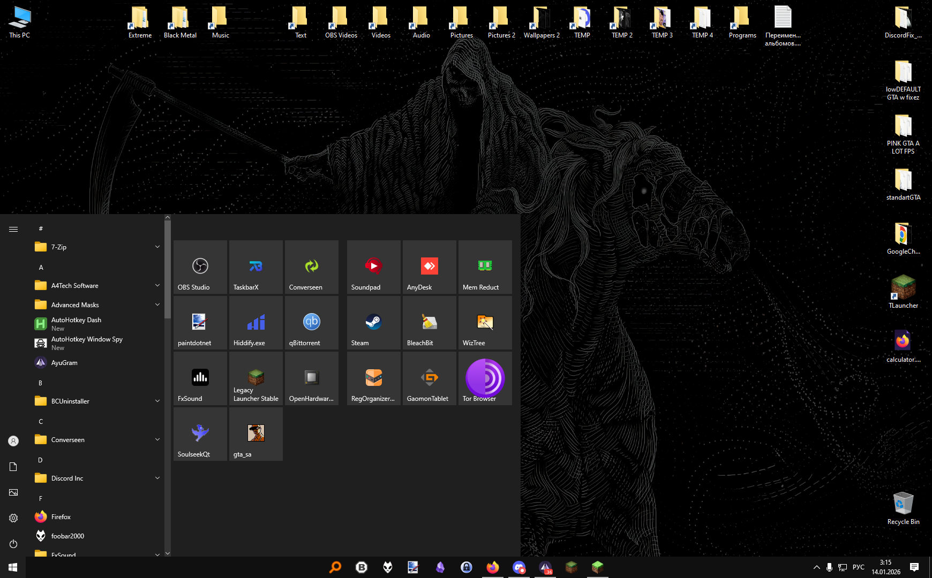
Task: Open AyuGram with the 36 badge on taskbar
Action: click(x=545, y=567)
